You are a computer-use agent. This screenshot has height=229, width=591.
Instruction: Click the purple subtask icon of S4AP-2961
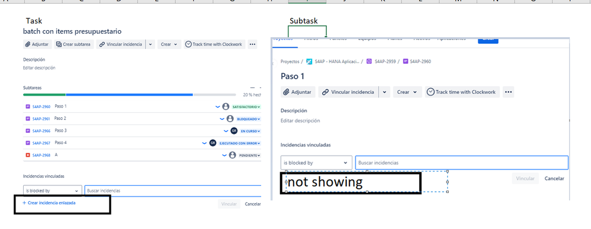27,119
